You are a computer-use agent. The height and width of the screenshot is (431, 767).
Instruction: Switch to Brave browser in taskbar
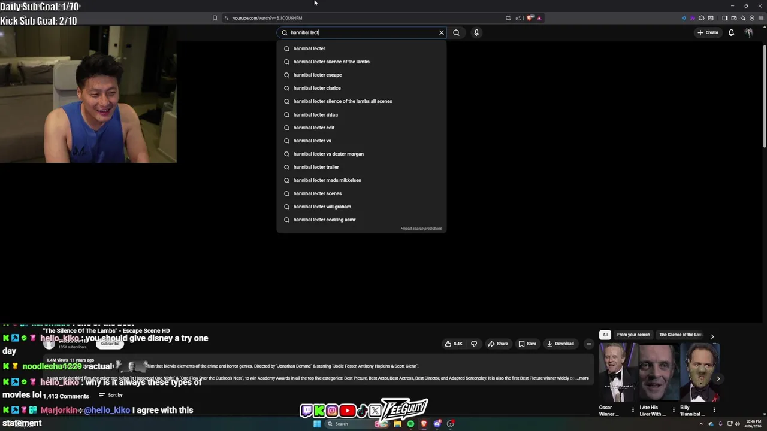click(424, 424)
